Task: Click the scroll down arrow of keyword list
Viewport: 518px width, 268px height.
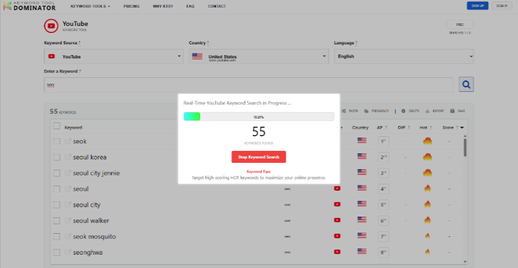Action: (x=465, y=262)
